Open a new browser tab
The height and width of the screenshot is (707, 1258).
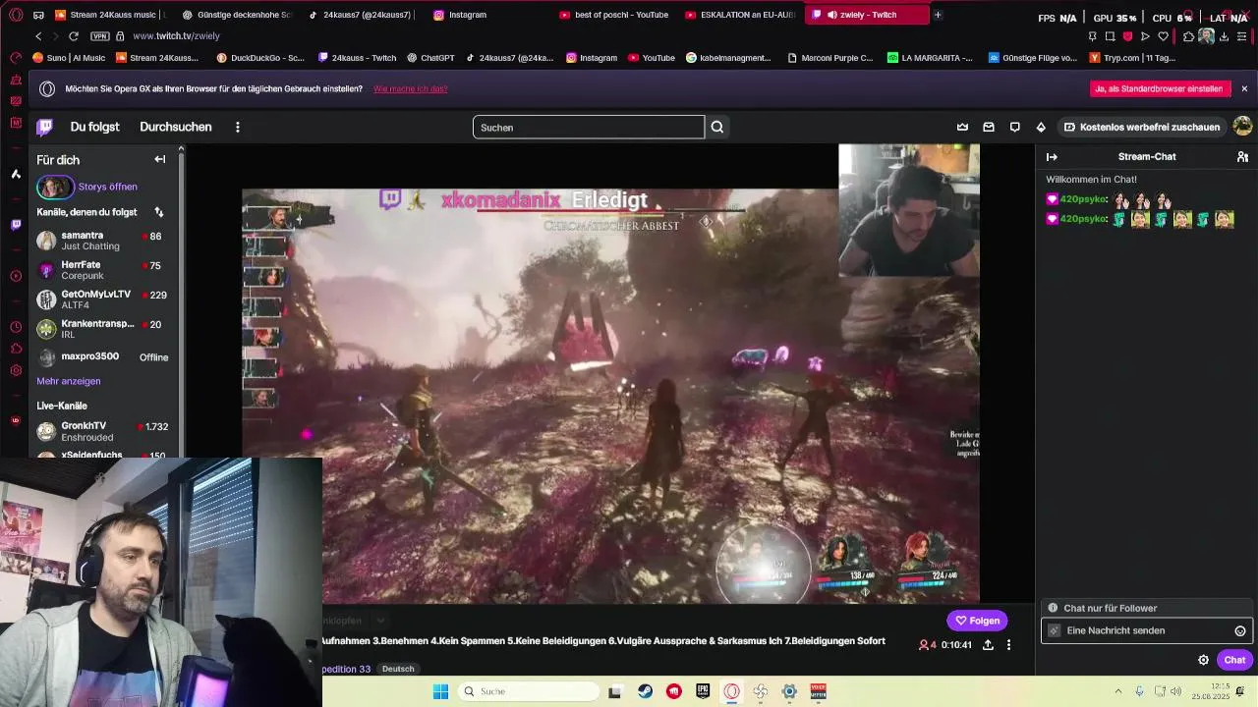(x=938, y=15)
